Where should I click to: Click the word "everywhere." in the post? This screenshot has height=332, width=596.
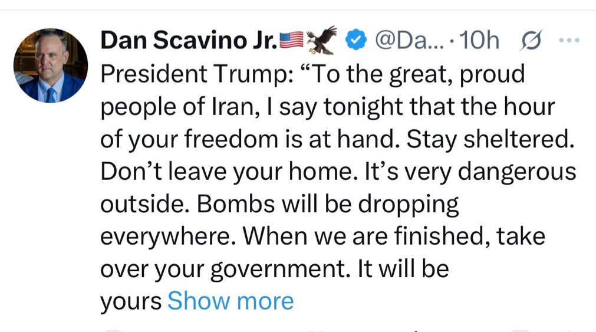tap(168, 236)
